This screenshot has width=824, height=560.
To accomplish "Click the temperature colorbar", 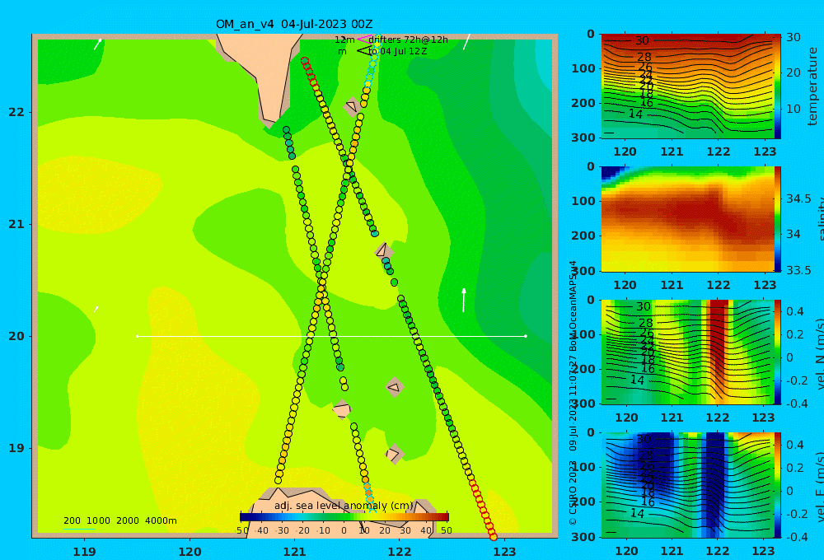I will [777, 86].
